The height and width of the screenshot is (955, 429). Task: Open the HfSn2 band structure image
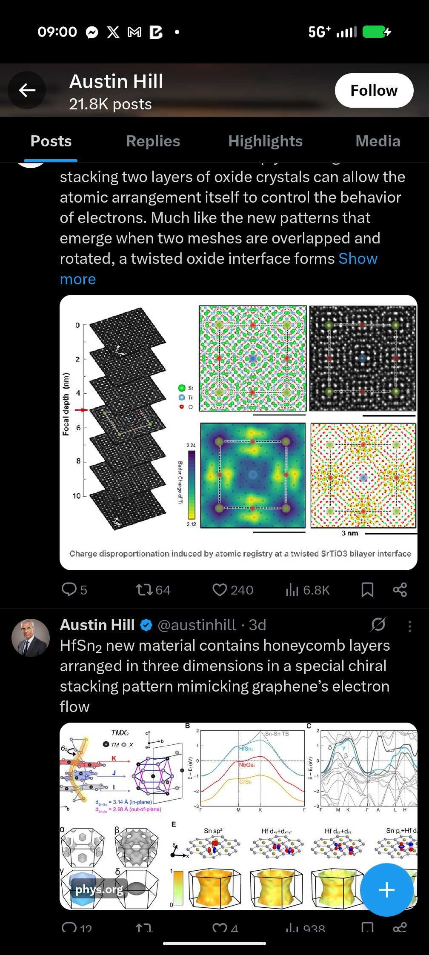[238, 815]
